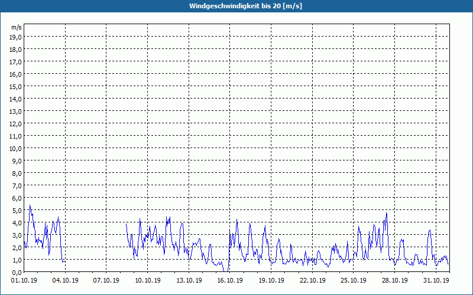This screenshot has width=473, height=295.
Task: Select the 8,0 y-axis label
Action: (18, 173)
